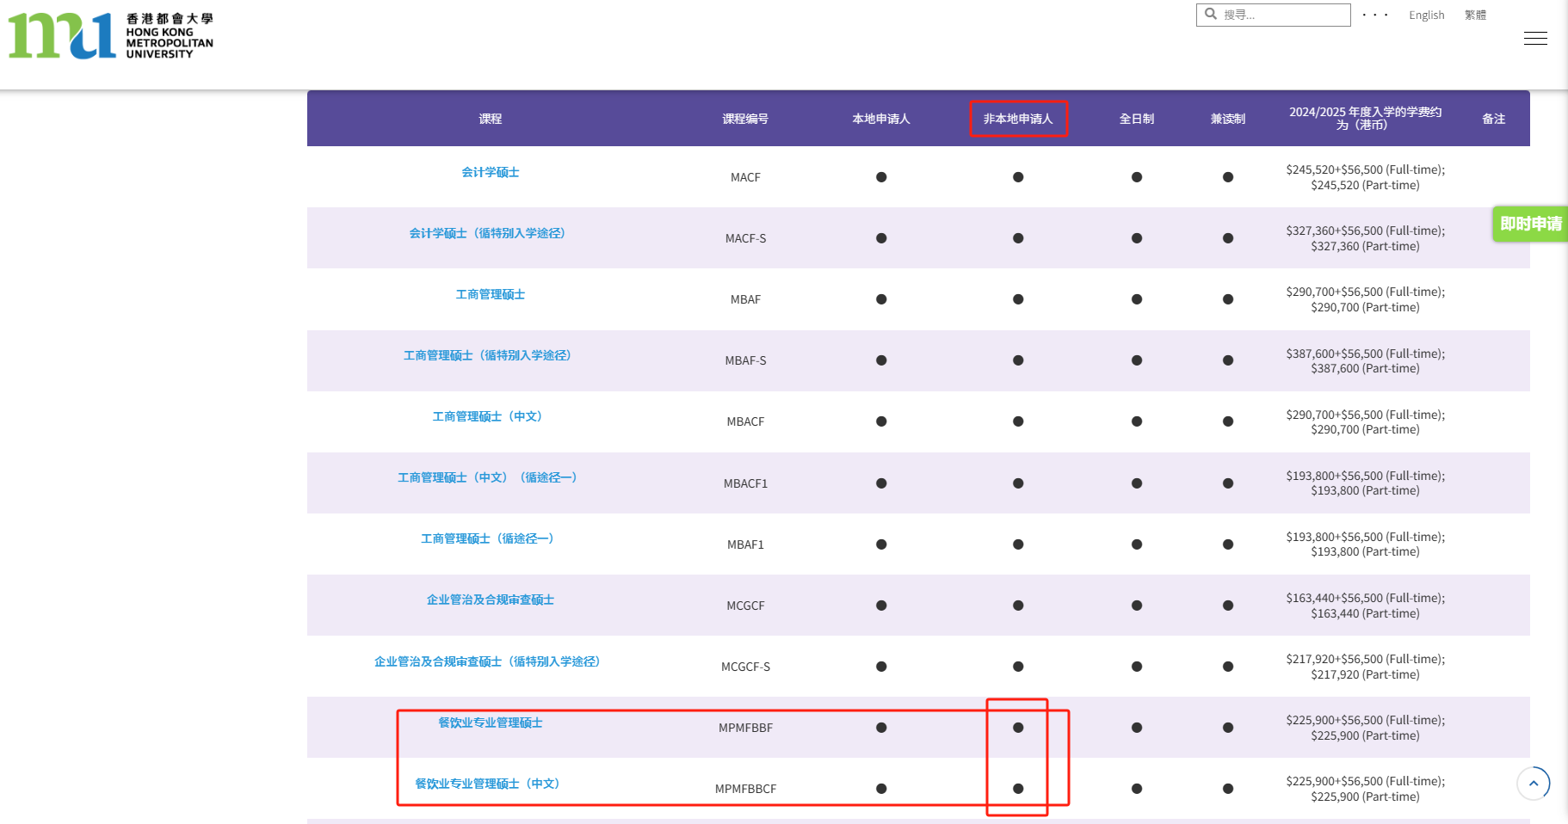The width and height of the screenshot is (1568, 824).
Task: Click the scroll-to-top arrow button
Action: 1533,783
